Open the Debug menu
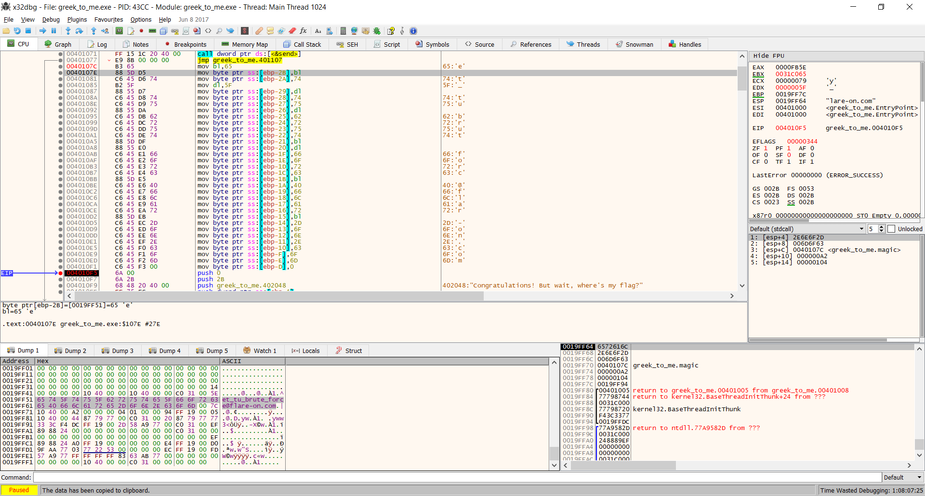 [x=51, y=20]
